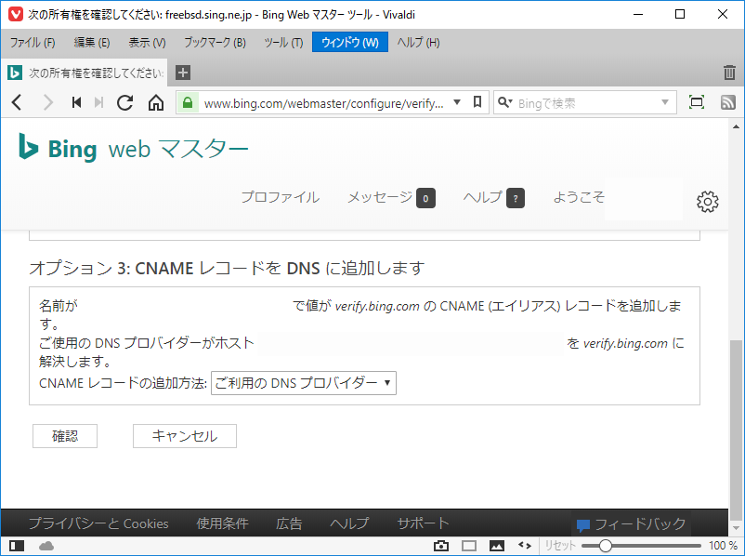Screen dimensions: 745x556
Task: Click the fast forward navigation button
Action: (x=98, y=102)
